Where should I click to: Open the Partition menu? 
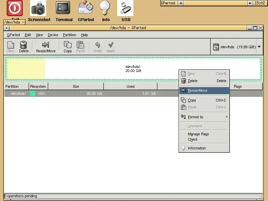coord(70,35)
